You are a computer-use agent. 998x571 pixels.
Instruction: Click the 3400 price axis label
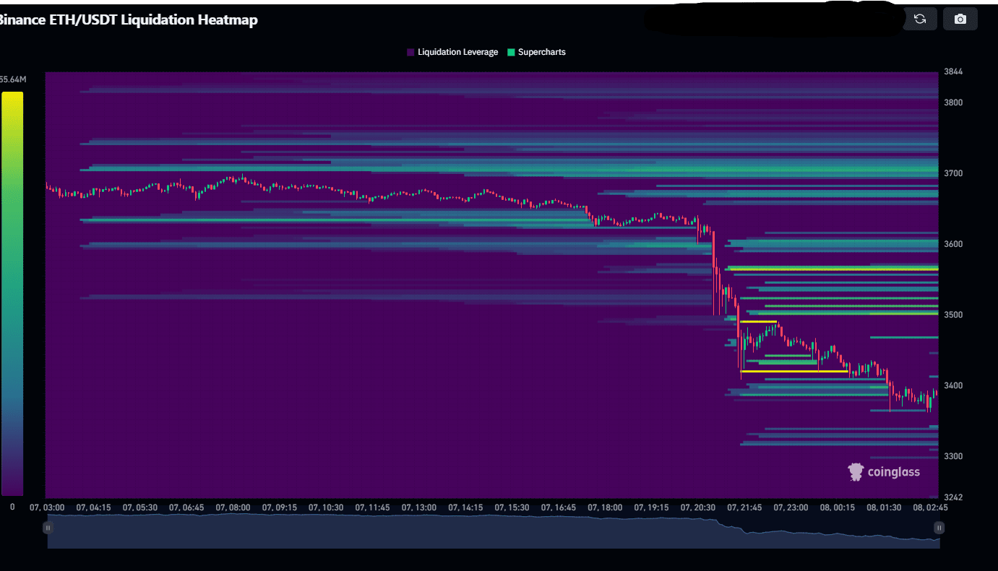[x=952, y=385]
